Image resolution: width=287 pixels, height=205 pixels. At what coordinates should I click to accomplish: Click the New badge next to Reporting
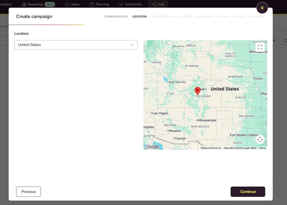tap(50, 4)
